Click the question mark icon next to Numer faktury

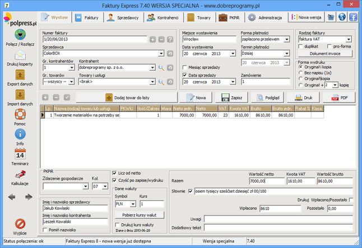(x=170, y=39)
